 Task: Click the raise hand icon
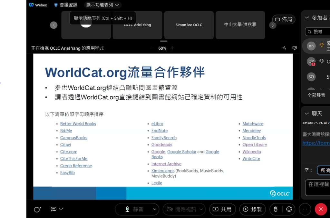[276, 209]
